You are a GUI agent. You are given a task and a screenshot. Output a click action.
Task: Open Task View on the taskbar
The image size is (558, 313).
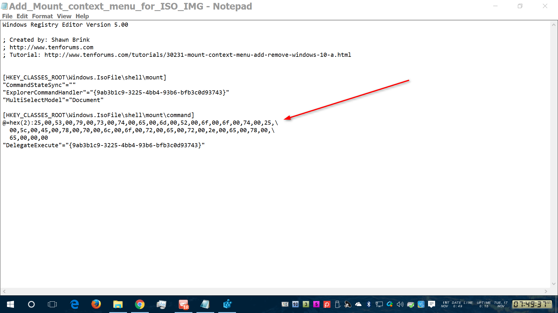(x=52, y=304)
